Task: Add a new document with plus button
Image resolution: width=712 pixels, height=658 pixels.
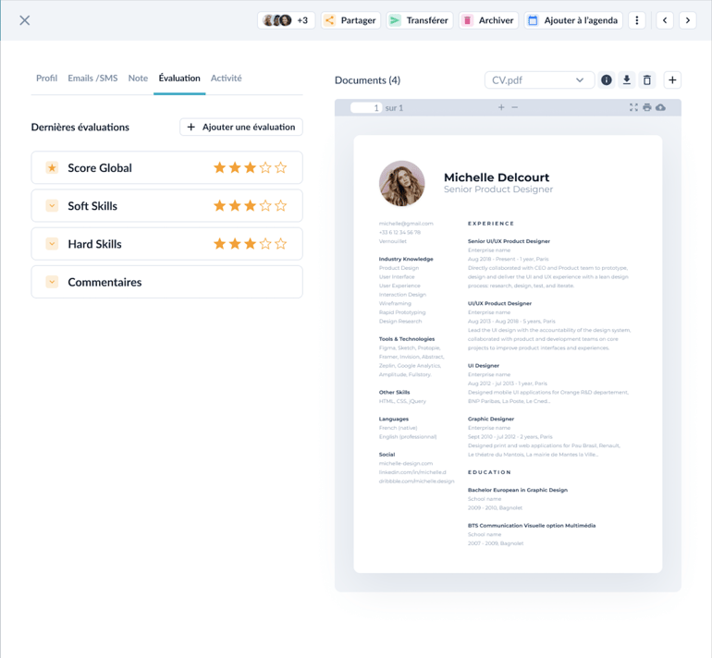Action: 672,80
